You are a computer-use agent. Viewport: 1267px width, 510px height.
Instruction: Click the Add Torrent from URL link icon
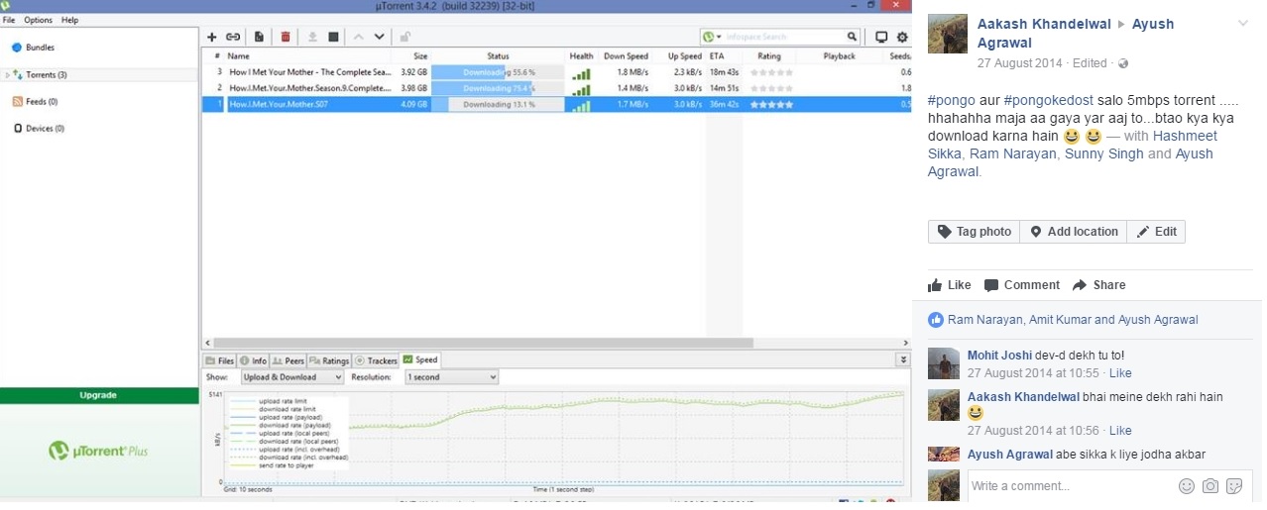click(233, 38)
